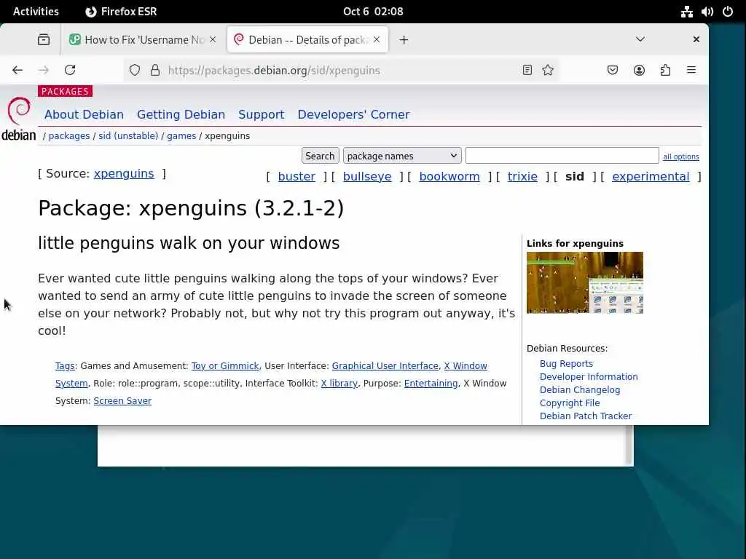This screenshot has height=559, width=746.
Task: Open the Support menu item
Action: (x=262, y=114)
